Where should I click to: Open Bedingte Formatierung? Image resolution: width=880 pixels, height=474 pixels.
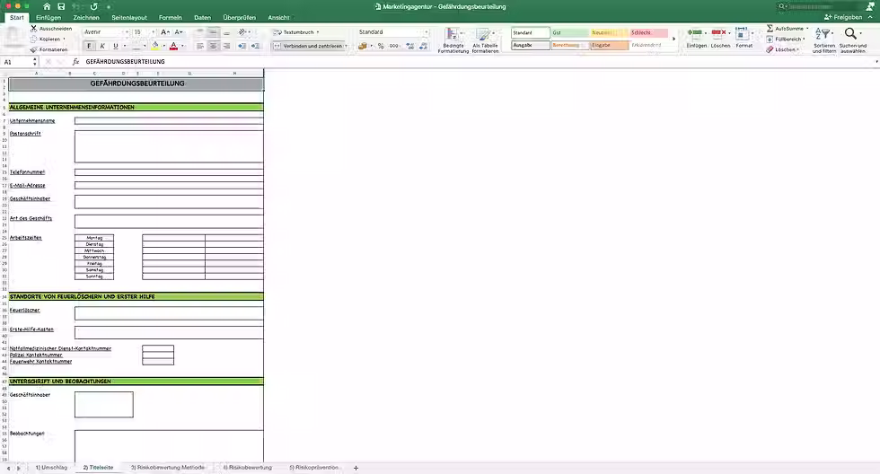coord(453,41)
